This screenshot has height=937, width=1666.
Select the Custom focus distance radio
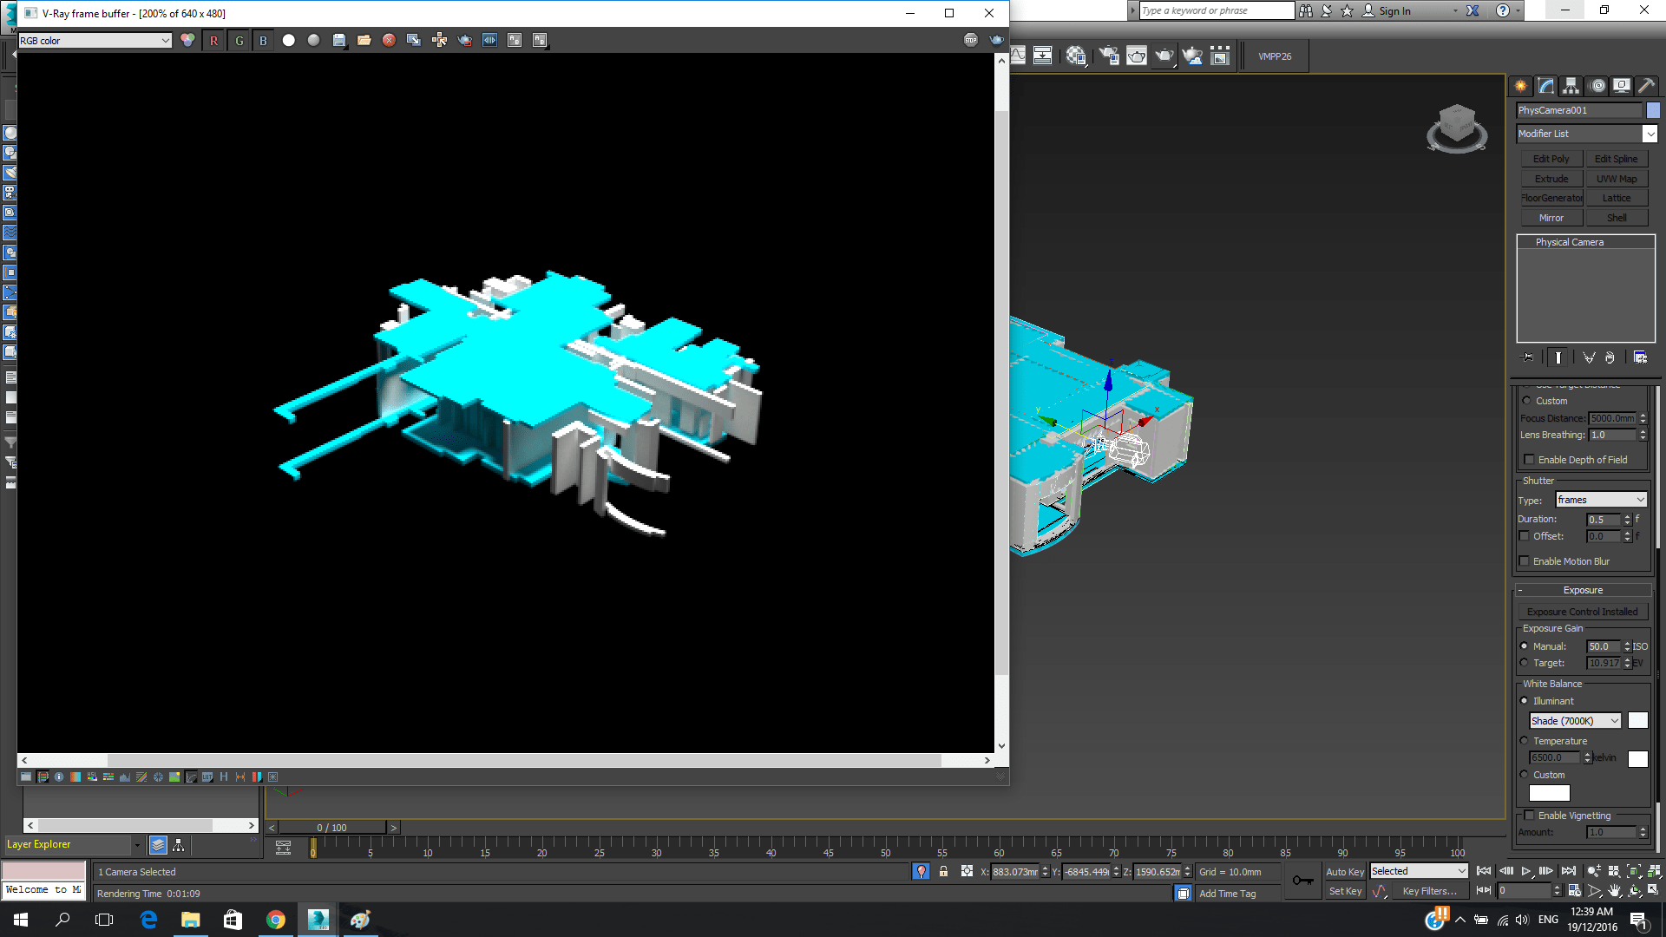pyautogui.click(x=1527, y=401)
